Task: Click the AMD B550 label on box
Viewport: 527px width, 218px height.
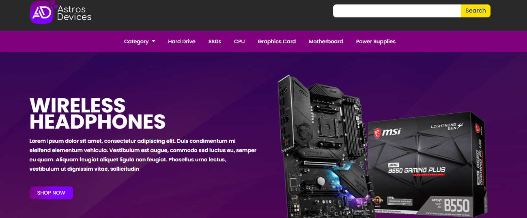Action: (x=454, y=205)
